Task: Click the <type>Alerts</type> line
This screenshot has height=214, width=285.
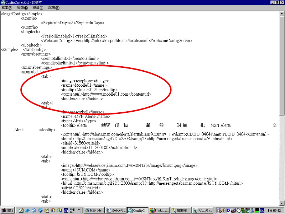Action: click(79, 121)
